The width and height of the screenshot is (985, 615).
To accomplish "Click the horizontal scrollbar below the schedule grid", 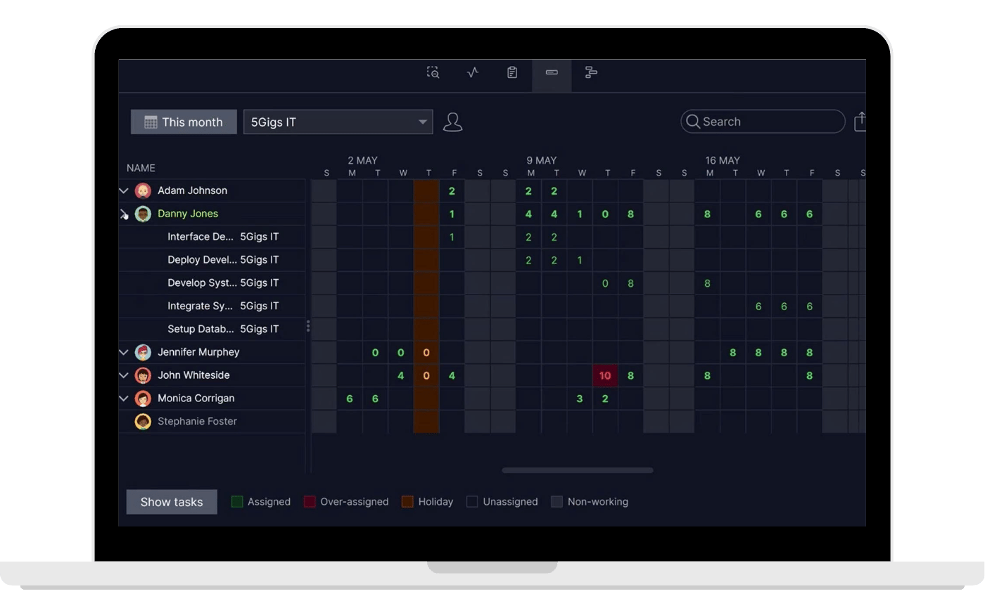I will click(x=577, y=470).
